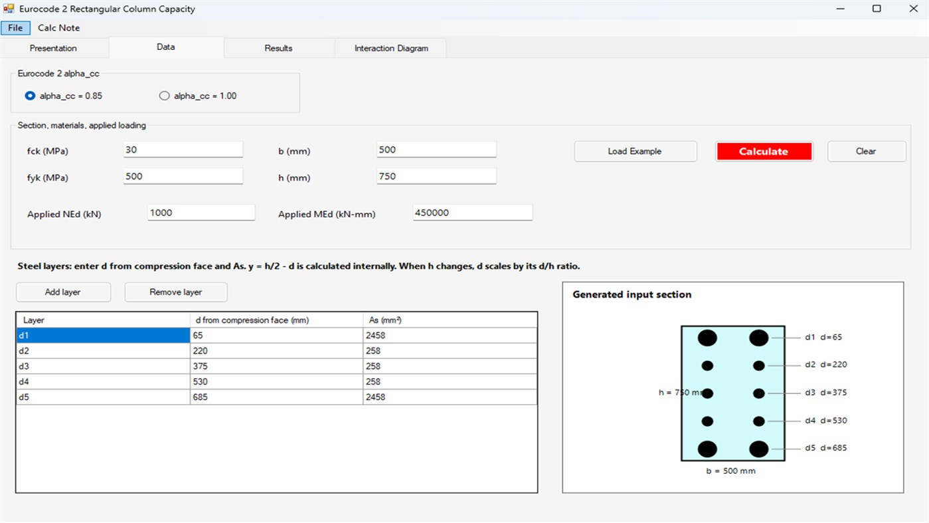Click the d1 depth cell showing 65
This screenshot has width=929, height=523.
(x=276, y=336)
